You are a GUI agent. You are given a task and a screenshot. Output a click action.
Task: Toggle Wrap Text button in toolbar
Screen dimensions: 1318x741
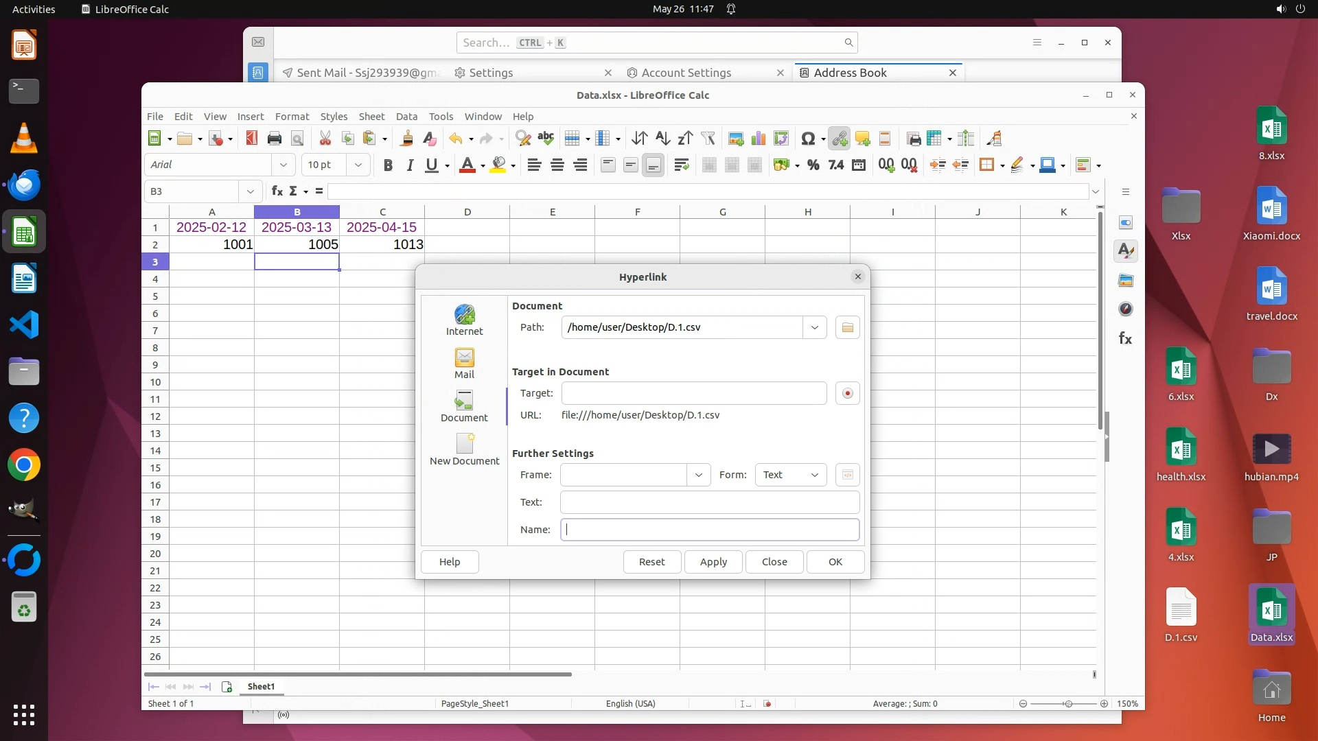coord(681,165)
